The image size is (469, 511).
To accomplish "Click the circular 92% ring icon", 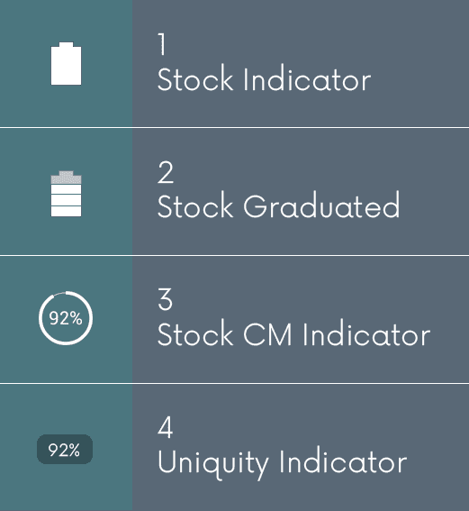I will point(66,318).
